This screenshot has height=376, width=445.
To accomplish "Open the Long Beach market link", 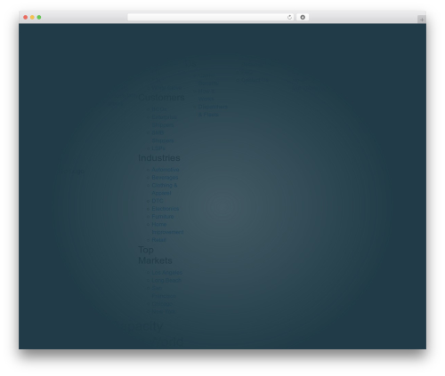I will pos(166,280).
